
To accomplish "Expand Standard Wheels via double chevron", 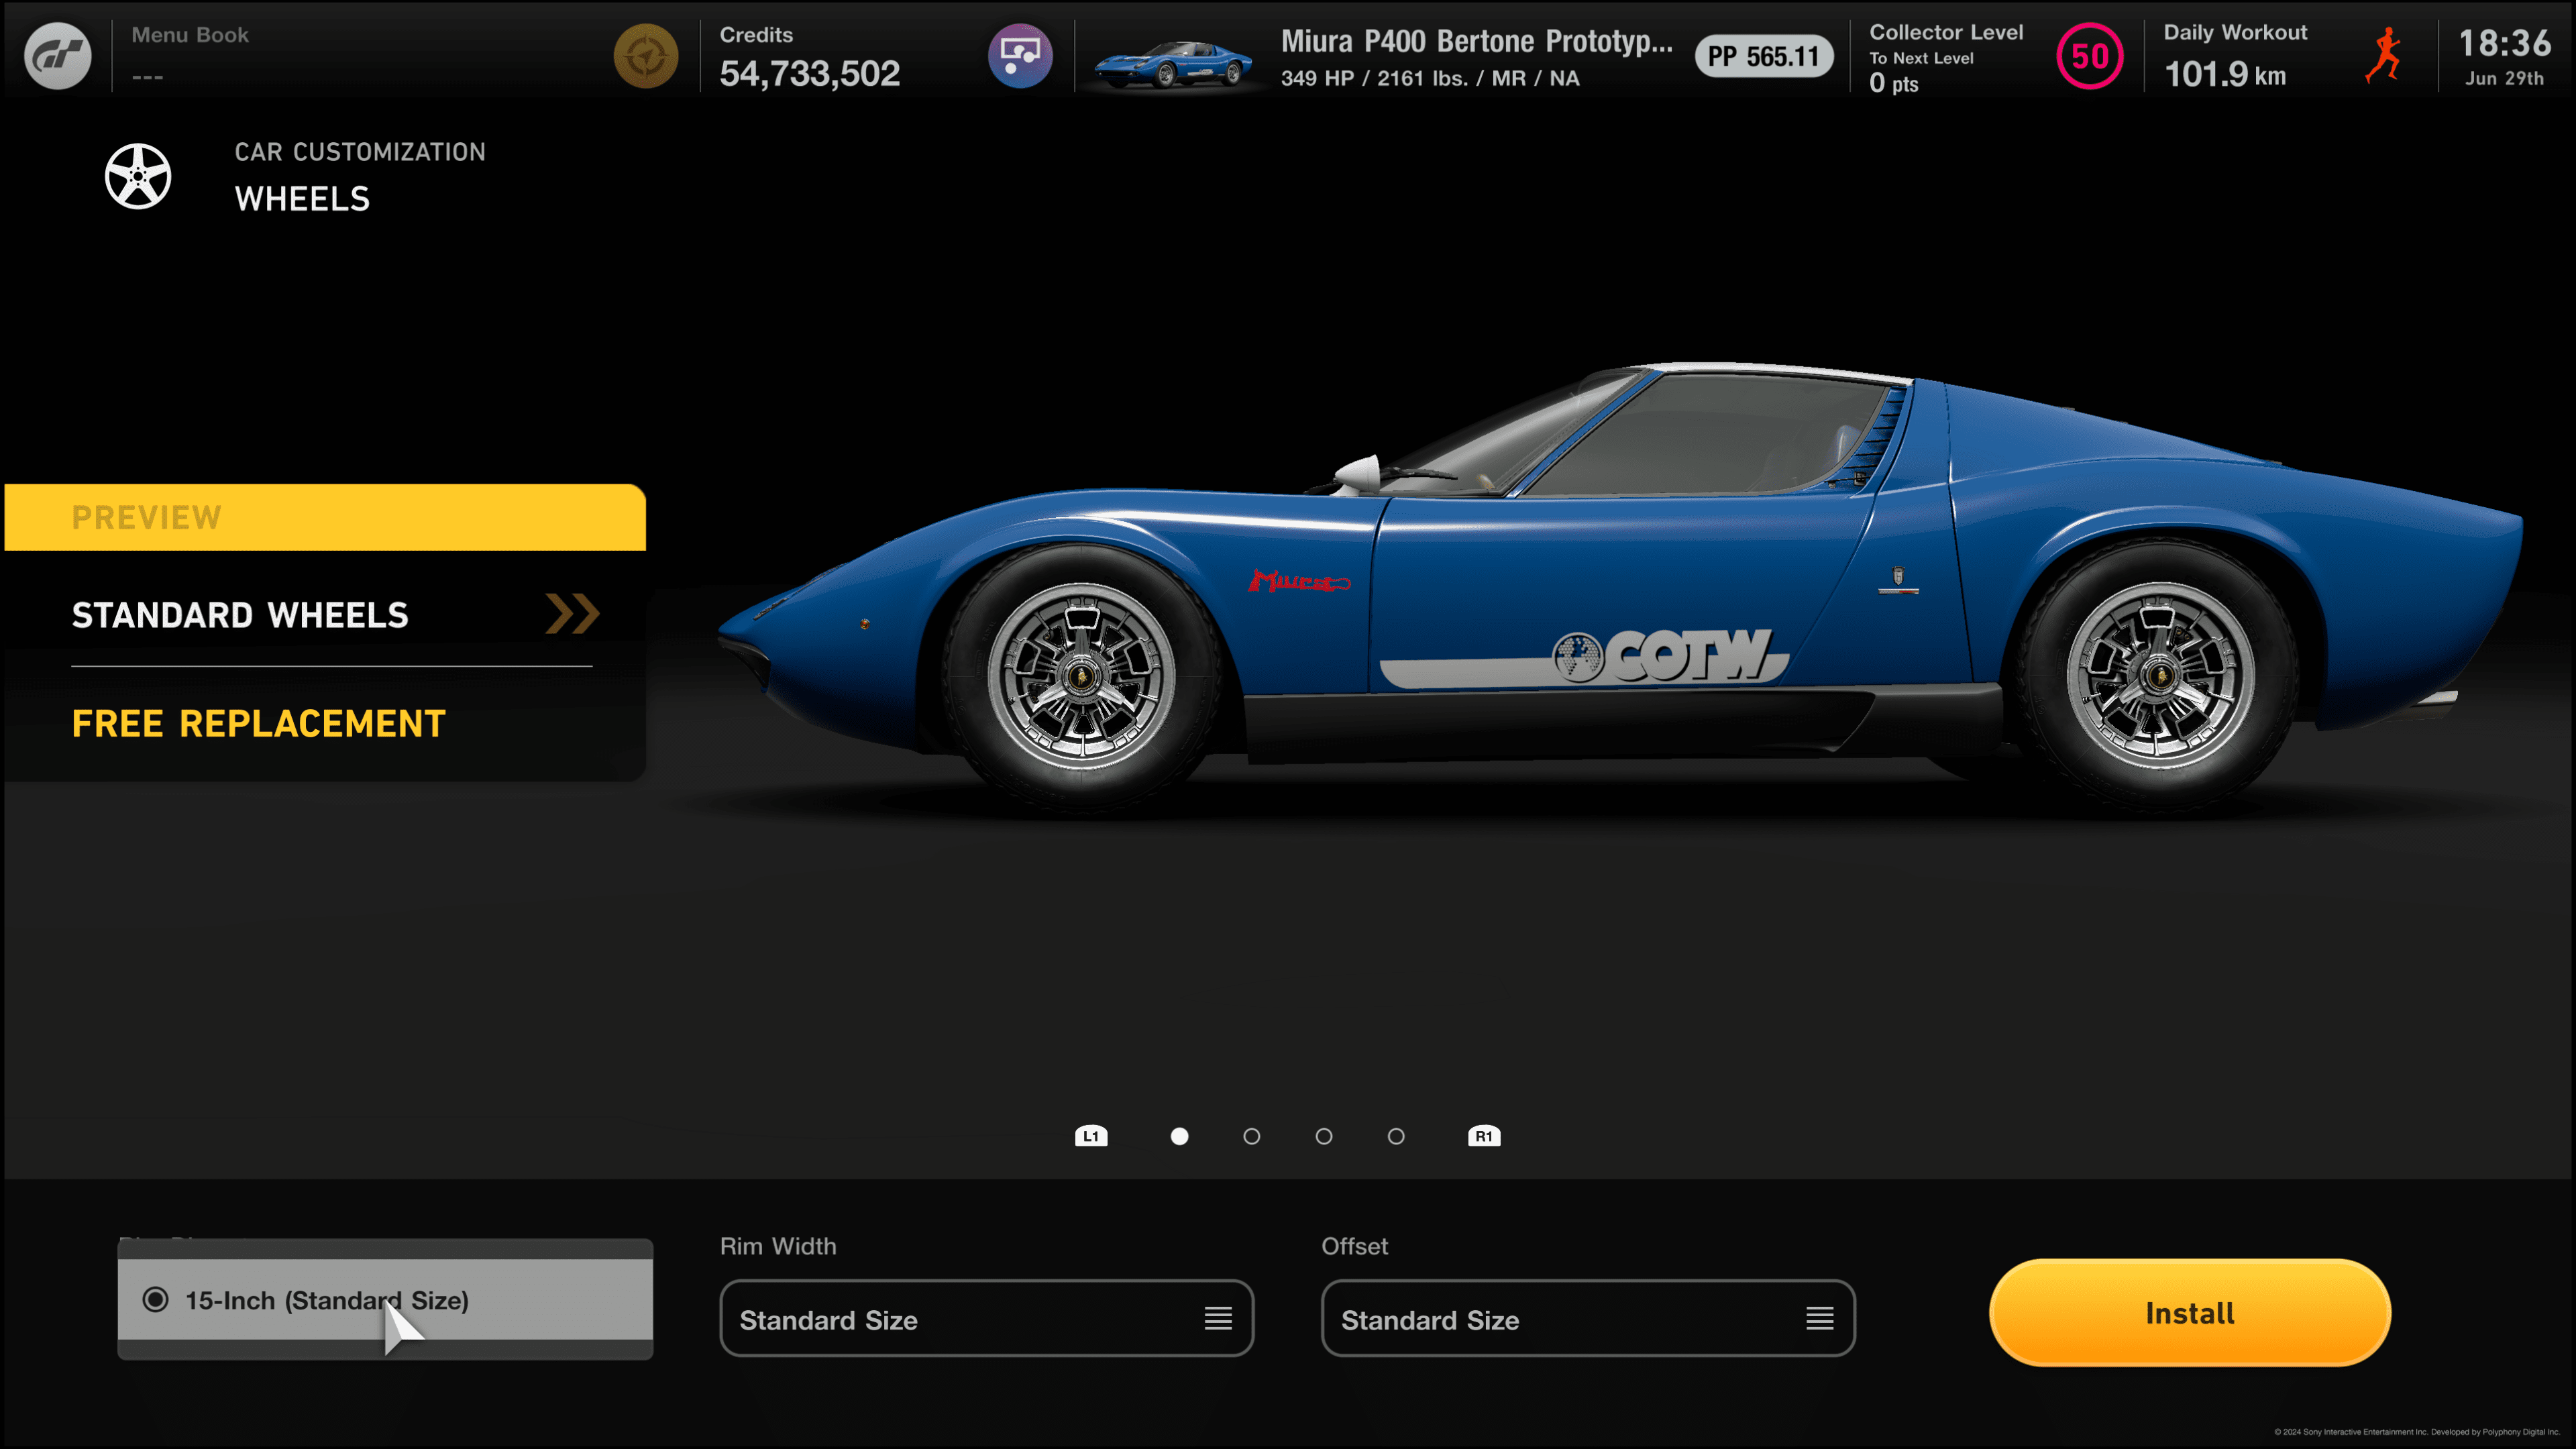I will (572, 614).
